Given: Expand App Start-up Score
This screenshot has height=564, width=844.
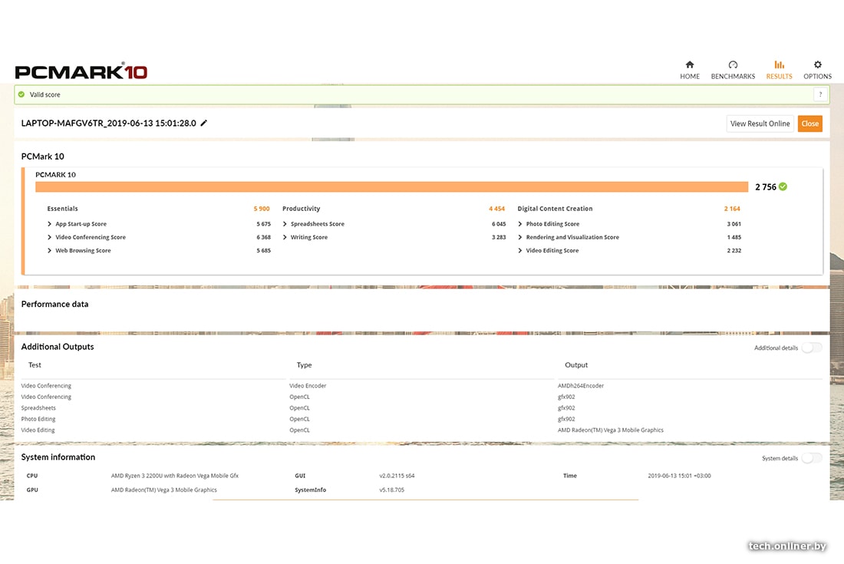Looking at the screenshot, I should [50, 224].
